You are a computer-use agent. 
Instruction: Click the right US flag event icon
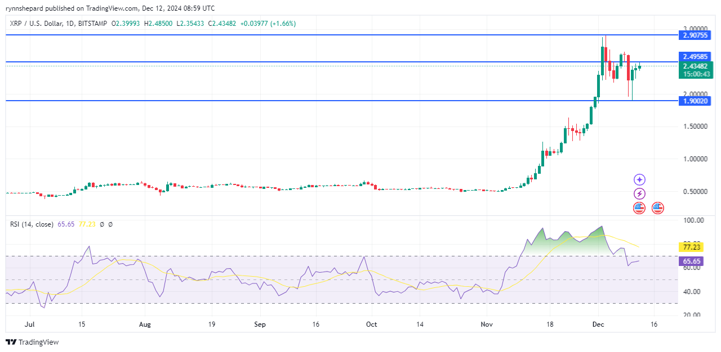tap(657, 208)
